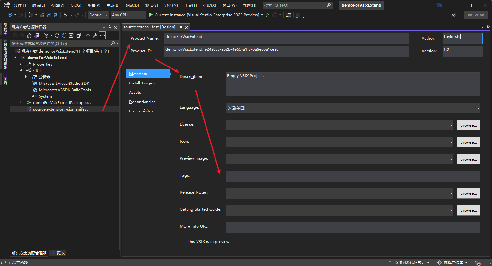Open properties wrench icon in Solution Explorer
Screen dimensions: 492x266
pyautogui.click(x=95, y=35)
